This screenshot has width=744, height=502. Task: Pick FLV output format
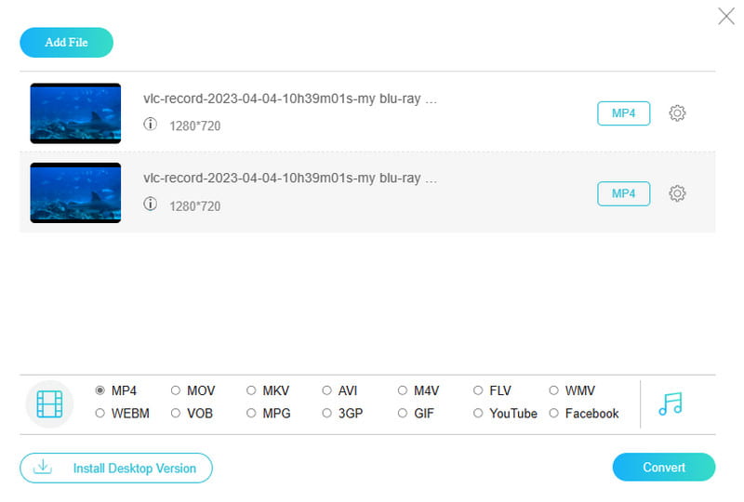(x=478, y=390)
